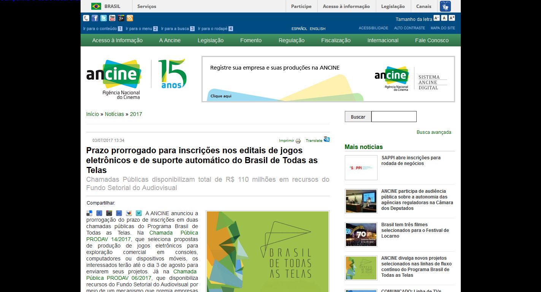Share article on LinkedIn
Image resolution: width=541 pixels, height=292 pixels.
[x=119, y=213]
